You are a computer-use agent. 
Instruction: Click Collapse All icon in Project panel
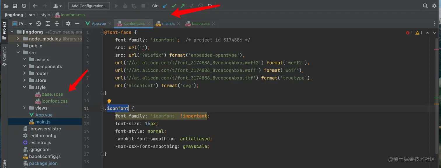[x=57, y=24]
